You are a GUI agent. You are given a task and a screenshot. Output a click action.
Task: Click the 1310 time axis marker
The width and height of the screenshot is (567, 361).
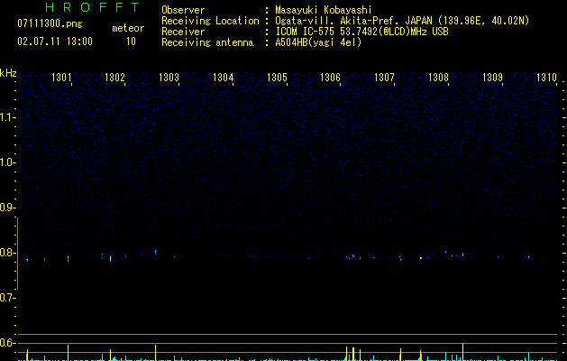(546, 78)
